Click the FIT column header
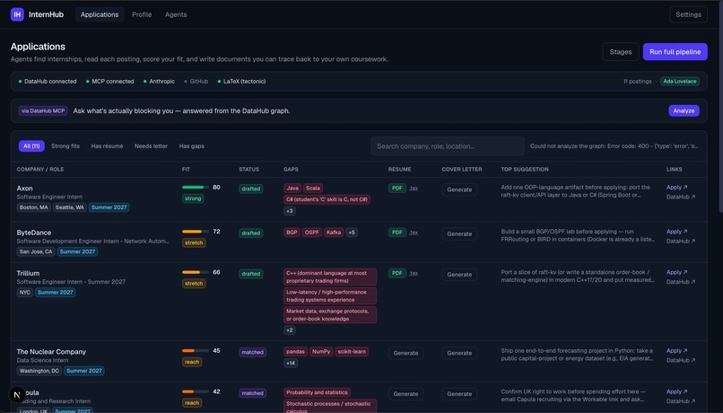The height and width of the screenshot is (413, 723). tap(186, 170)
